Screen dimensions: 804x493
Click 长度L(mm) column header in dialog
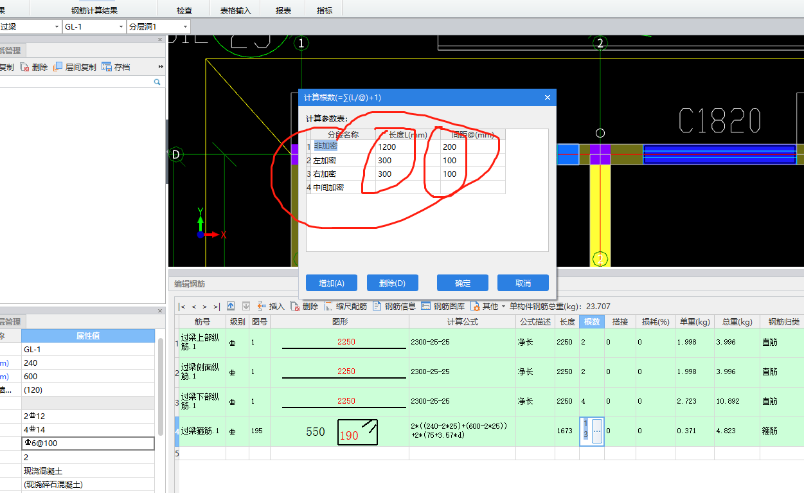click(408, 134)
